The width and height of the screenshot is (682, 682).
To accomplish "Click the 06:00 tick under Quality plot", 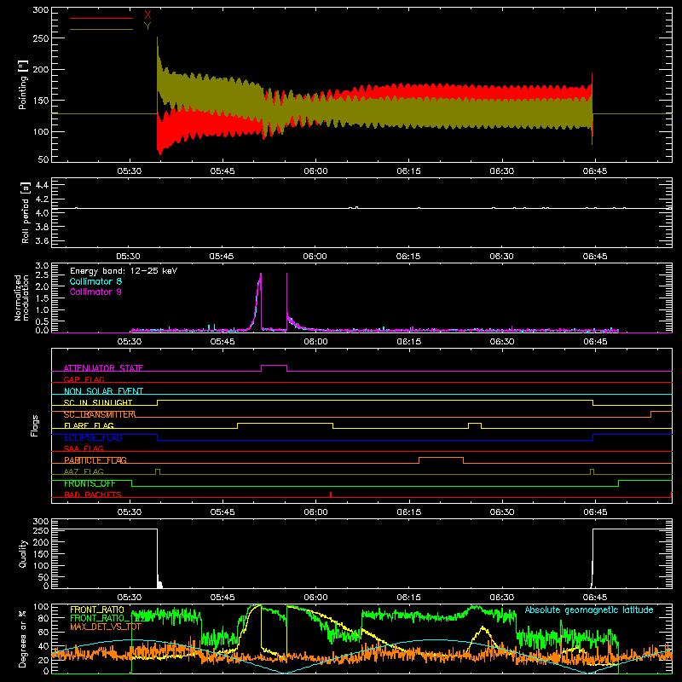I will pyautogui.click(x=315, y=598).
